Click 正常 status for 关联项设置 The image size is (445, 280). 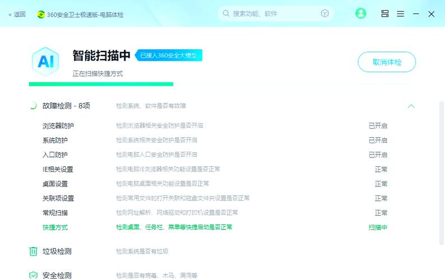click(x=381, y=198)
